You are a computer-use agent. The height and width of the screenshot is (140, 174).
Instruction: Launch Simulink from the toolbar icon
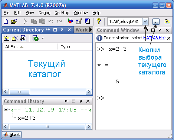(x=70, y=21)
